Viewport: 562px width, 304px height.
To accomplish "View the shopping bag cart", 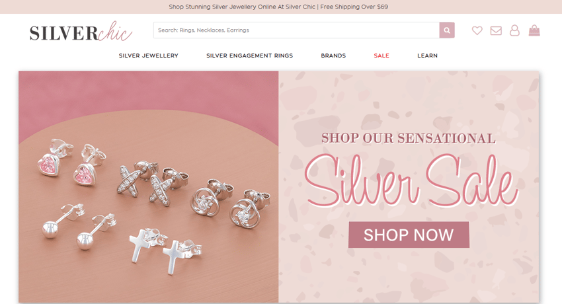I will (x=534, y=30).
